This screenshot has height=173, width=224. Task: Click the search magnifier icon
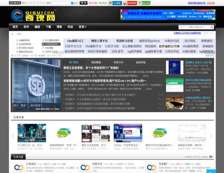(x=212, y=27)
